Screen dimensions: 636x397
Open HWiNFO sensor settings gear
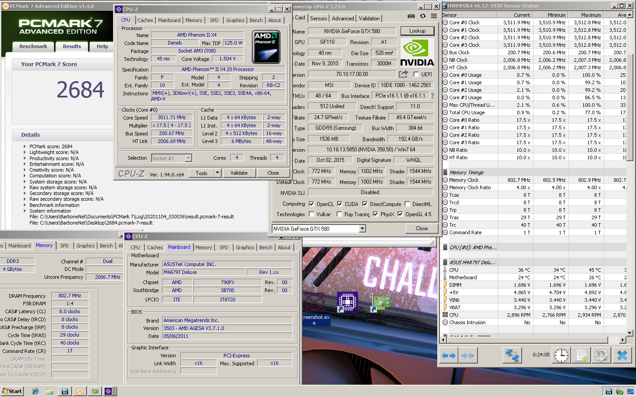(601, 356)
